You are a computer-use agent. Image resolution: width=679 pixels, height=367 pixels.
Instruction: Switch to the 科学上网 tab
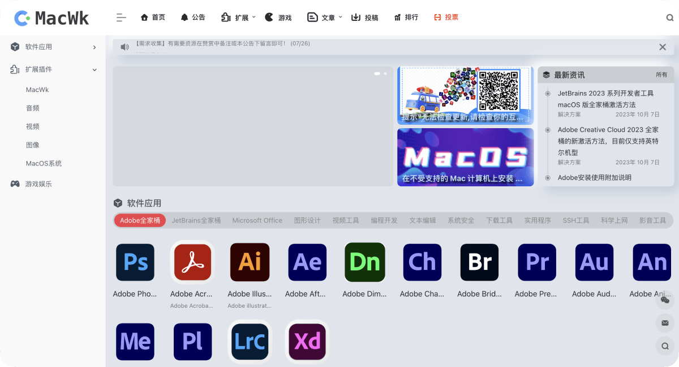point(614,220)
